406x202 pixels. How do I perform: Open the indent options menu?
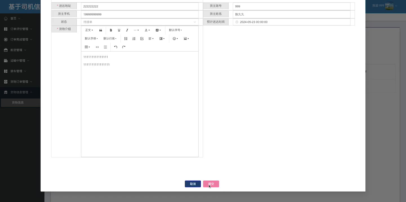pos(162,39)
